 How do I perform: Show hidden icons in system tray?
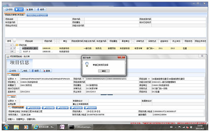(x=176, y=127)
